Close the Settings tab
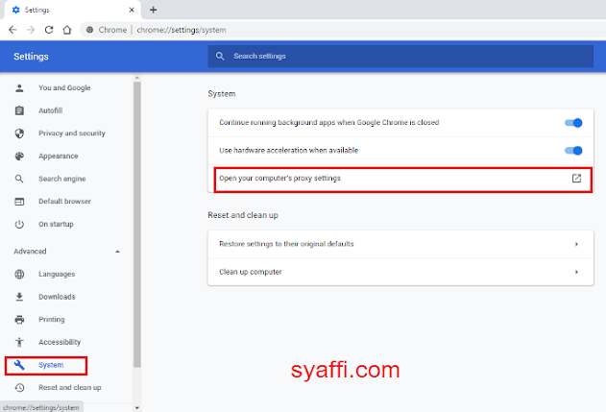Image resolution: width=606 pixels, height=412 pixels. (x=132, y=10)
